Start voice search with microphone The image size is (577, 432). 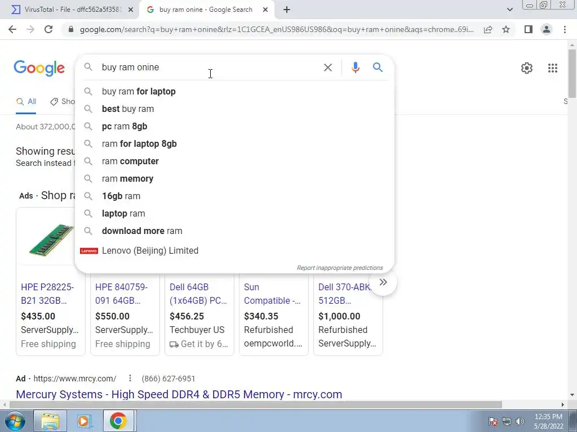[355, 67]
